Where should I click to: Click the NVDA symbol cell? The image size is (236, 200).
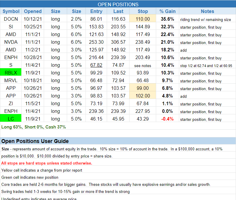point(11,42)
